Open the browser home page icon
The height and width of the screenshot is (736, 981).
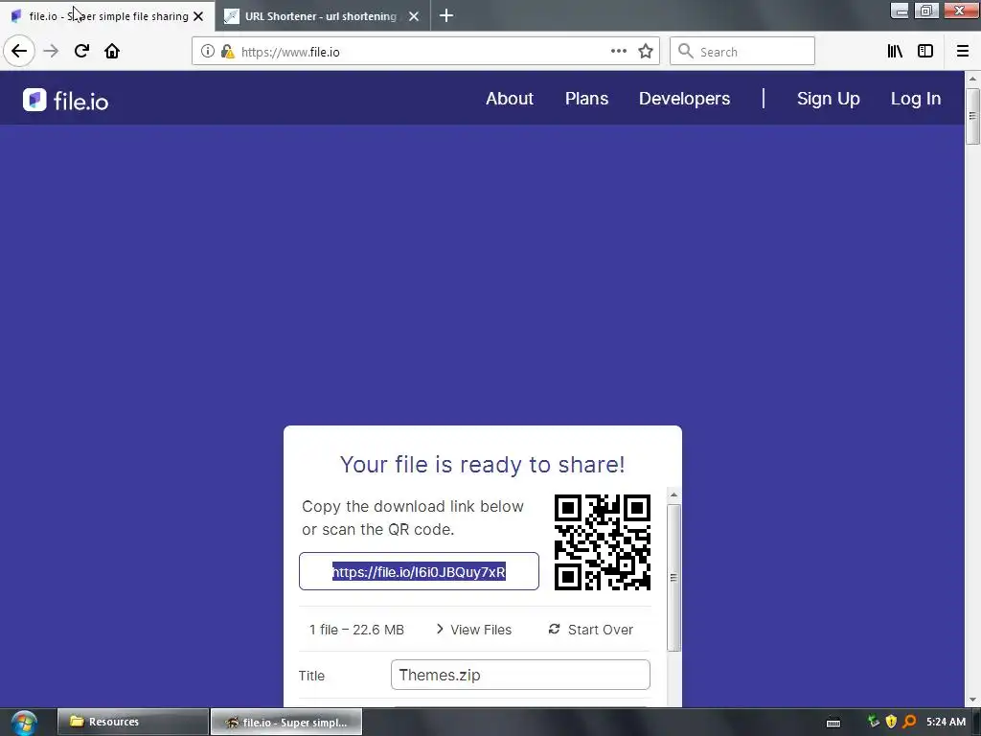point(112,52)
